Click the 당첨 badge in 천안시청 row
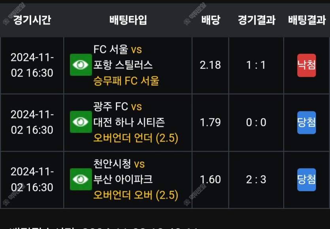The height and width of the screenshot is (229, 330). click(306, 180)
